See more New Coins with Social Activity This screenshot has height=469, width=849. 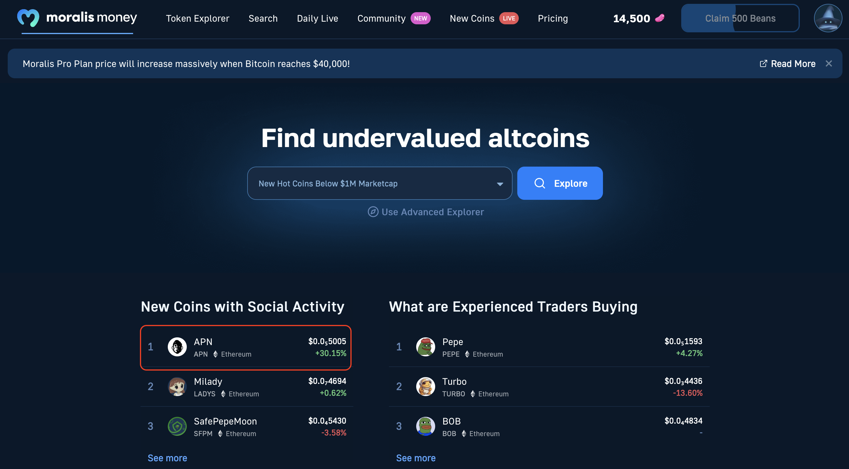167,458
